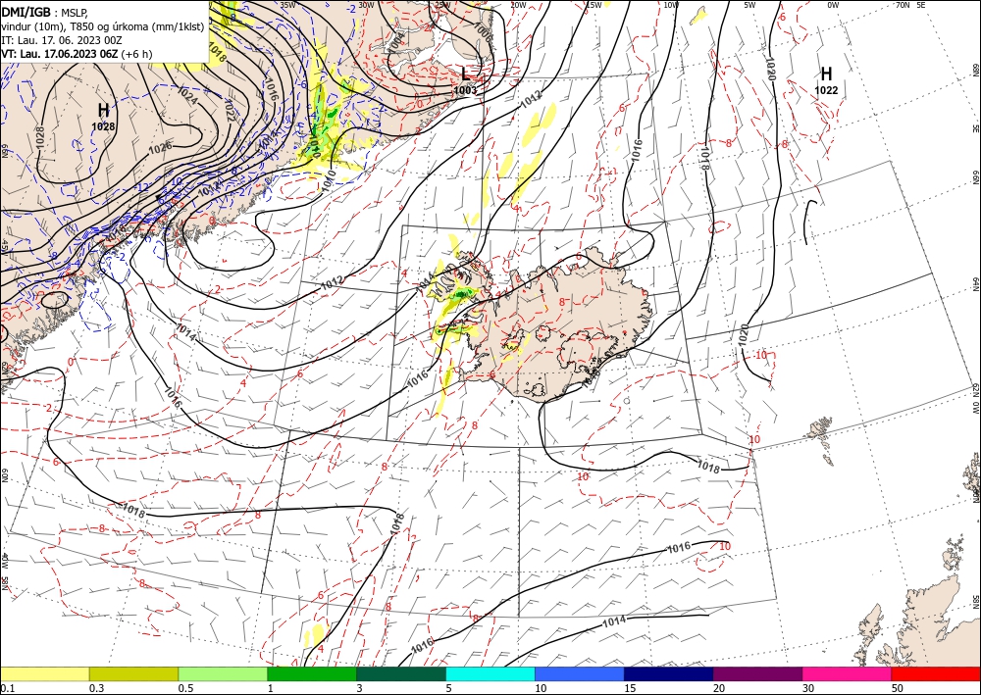The image size is (981, 695).
Task: Click the '15' legend scale value
Action: [x=630, y=688]
